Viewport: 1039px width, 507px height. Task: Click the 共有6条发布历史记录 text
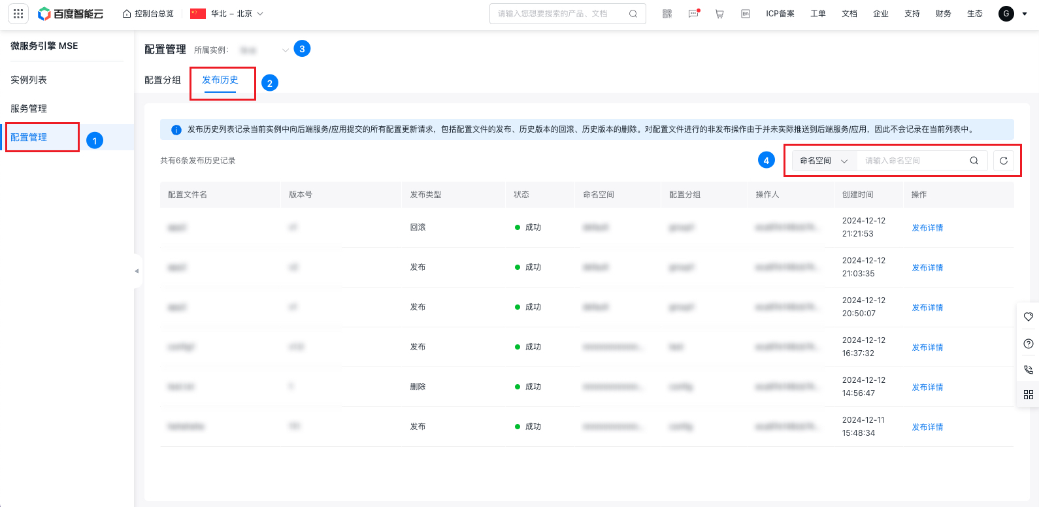click(x=198, y=161)
